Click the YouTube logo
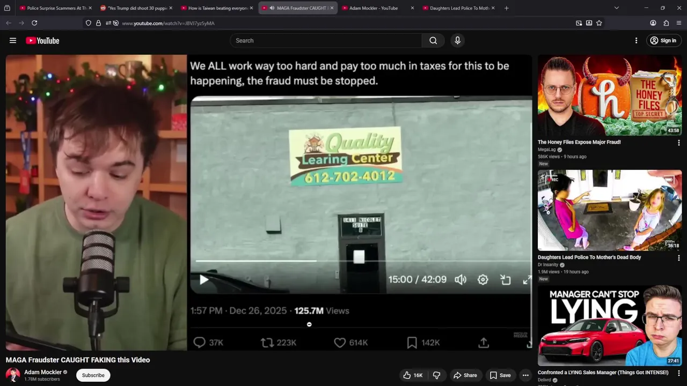687x386 pixels. pyautogui.click(x=42, y=41)
